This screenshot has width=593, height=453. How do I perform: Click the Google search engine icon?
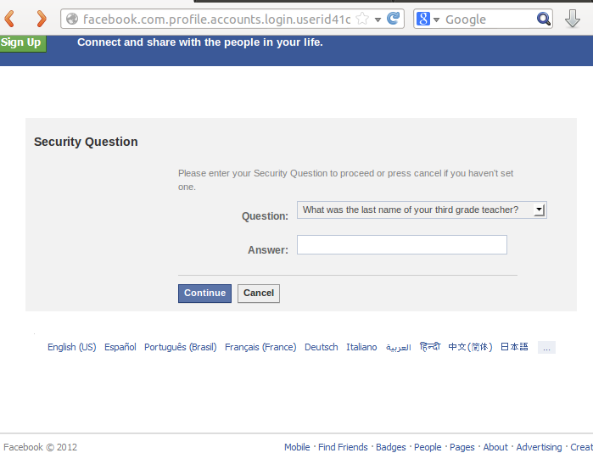pos(424,19)
